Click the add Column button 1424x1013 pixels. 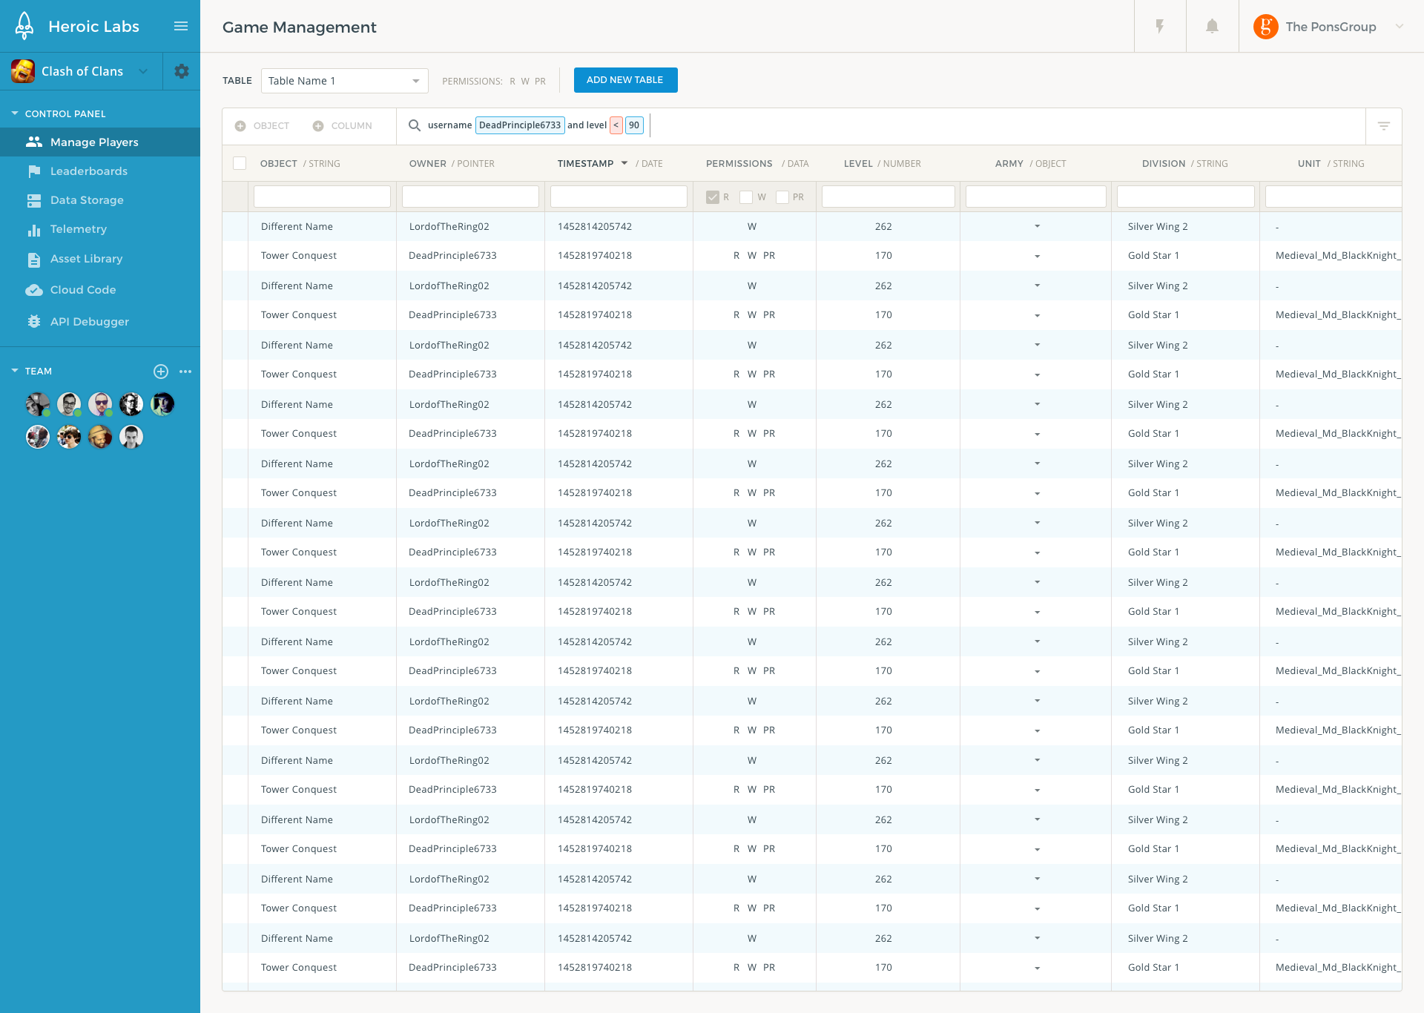pos(343,126)
